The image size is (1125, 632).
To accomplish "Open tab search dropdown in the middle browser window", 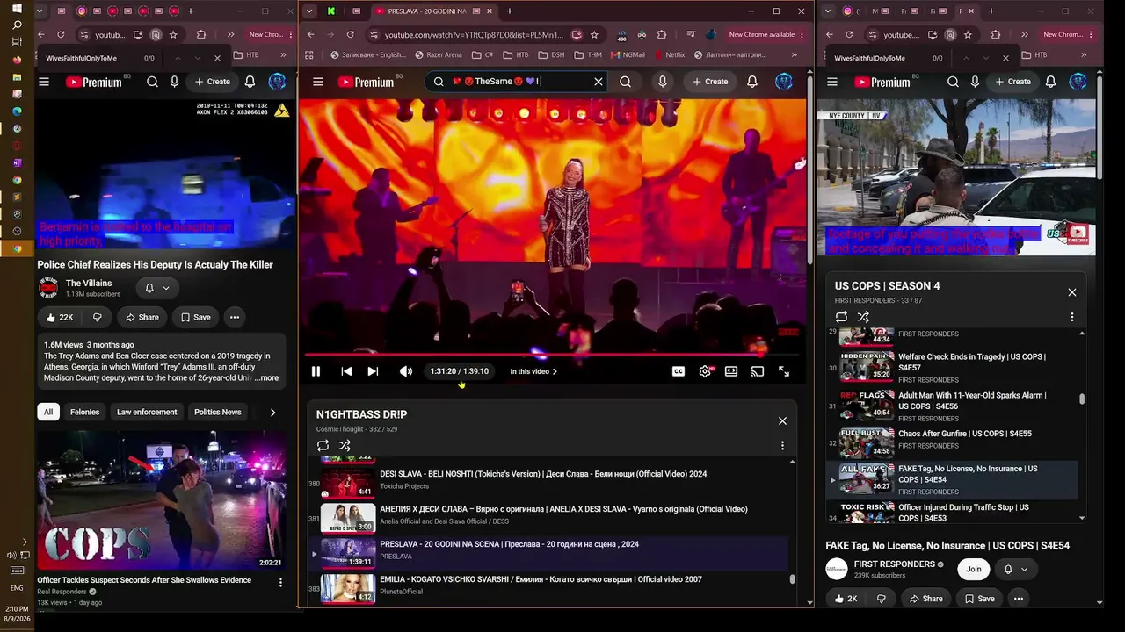I will coord(309,11).
